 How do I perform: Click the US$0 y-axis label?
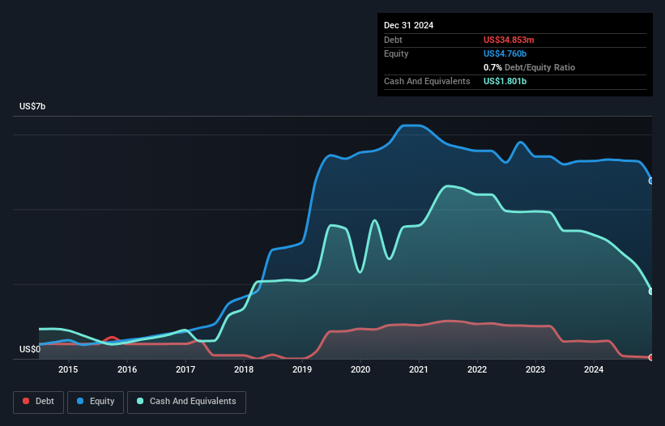(x=30, y=349)
